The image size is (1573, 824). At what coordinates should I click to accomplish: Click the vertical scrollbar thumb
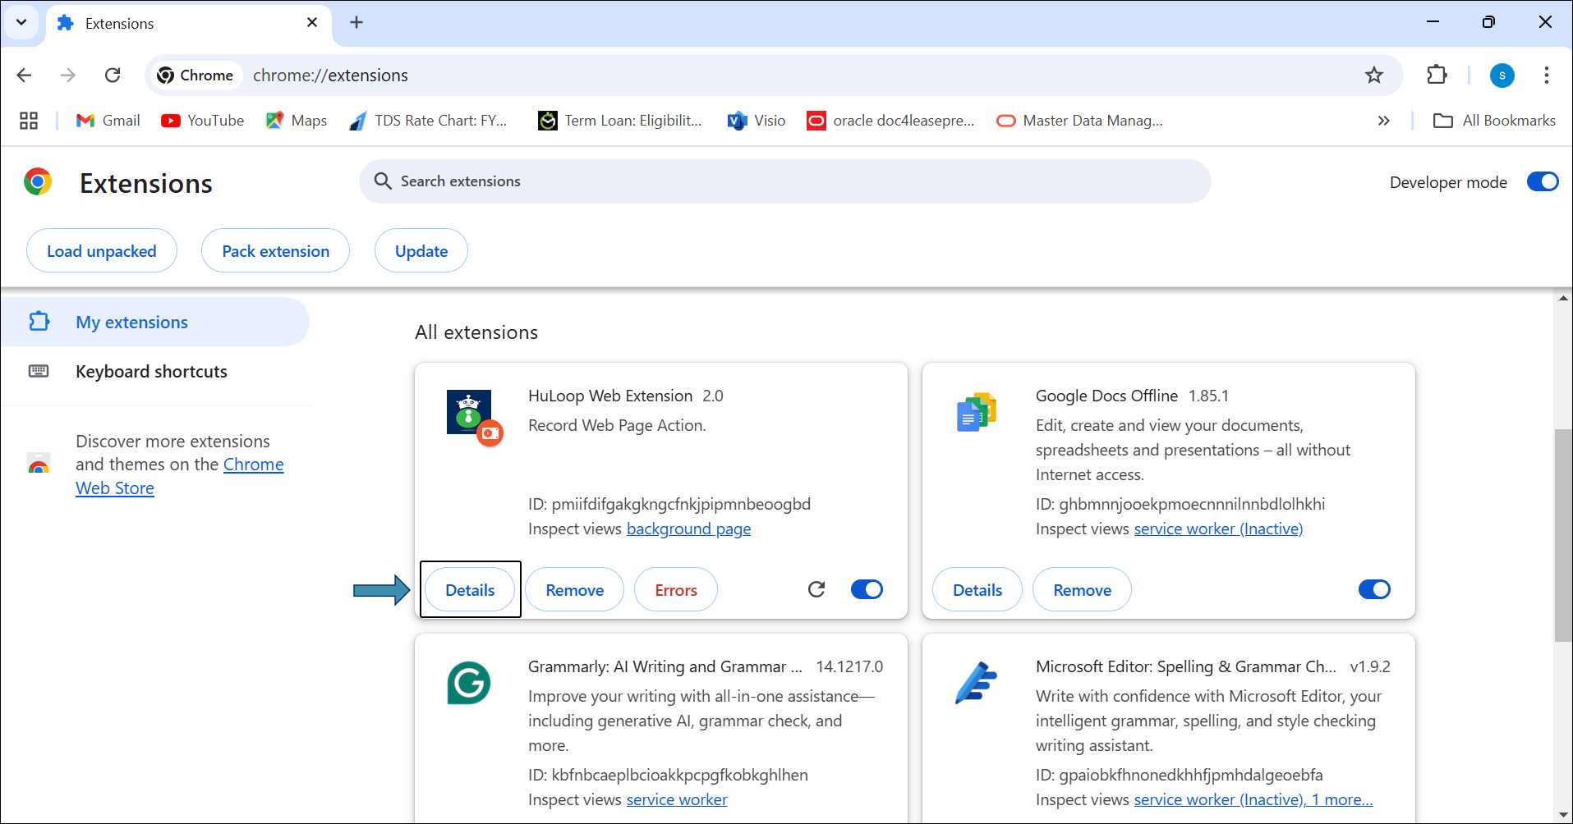pyautogui.click(x=1563, y=535)
